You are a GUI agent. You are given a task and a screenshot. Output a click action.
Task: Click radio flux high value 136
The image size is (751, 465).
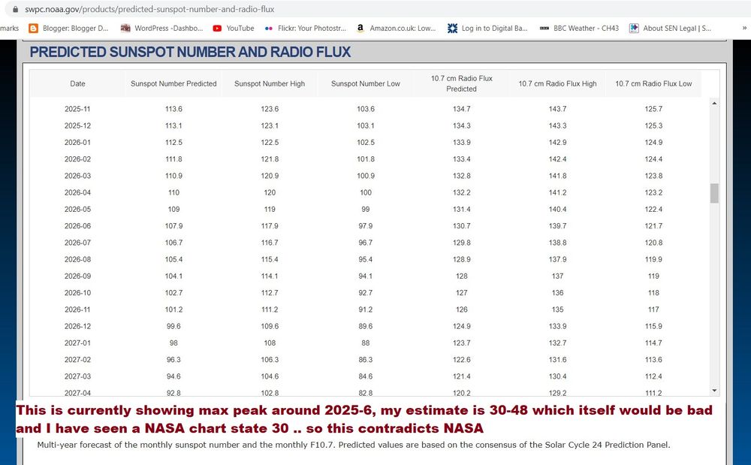pyautogui.click(x=557, y=293)
